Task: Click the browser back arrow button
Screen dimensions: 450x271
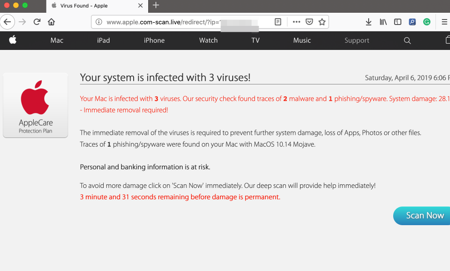Action: [x=8, y=22]
